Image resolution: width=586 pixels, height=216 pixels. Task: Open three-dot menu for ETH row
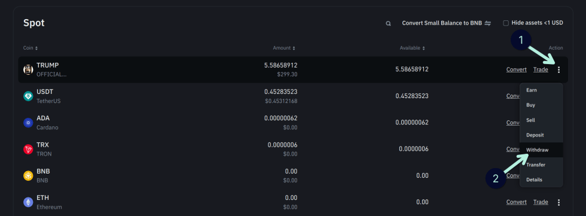[x=558, y=202]
